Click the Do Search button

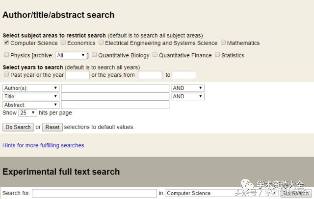(x=18, y=127)
